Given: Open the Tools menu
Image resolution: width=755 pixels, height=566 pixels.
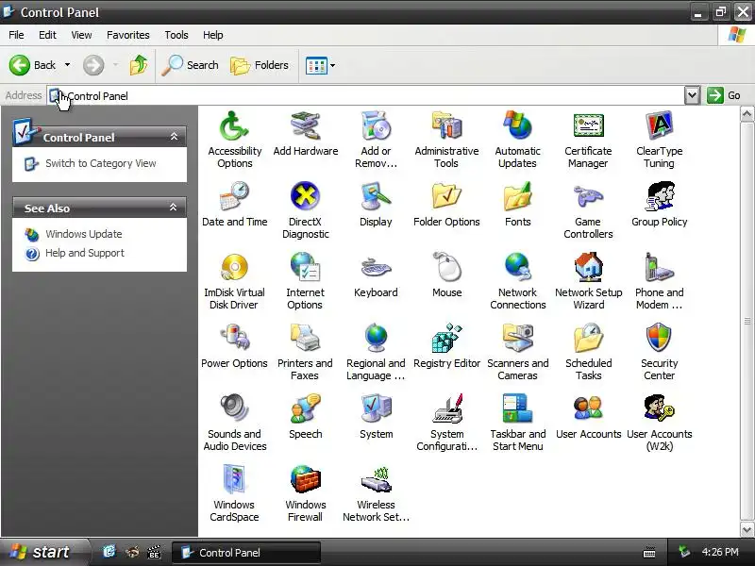Looking at the screenshot, I should (176, 35).
